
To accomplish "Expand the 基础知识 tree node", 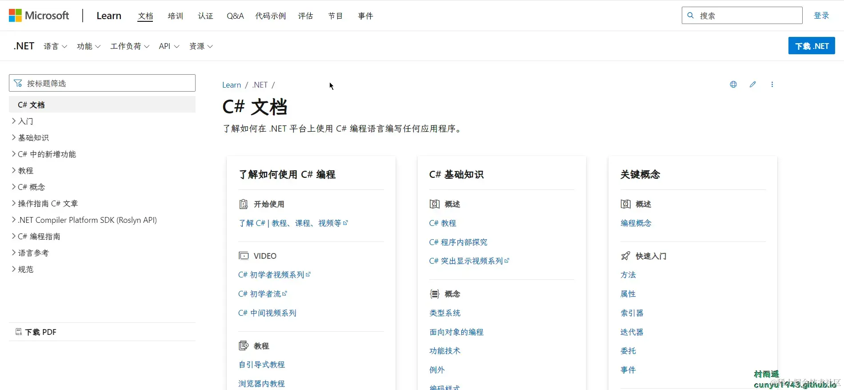I will pyautogui.click(x=14, y=137).
